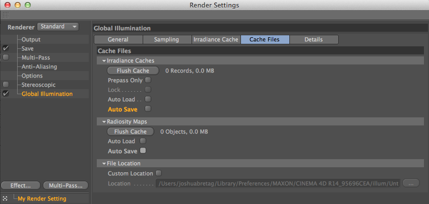Toggle the Save checkmark in the sidebar
This screenshot has width=429, height=204.
point(6,48)
